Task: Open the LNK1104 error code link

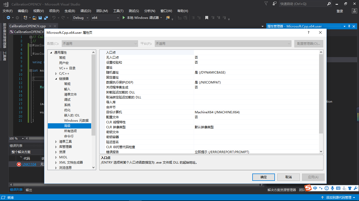Action: 29,164
